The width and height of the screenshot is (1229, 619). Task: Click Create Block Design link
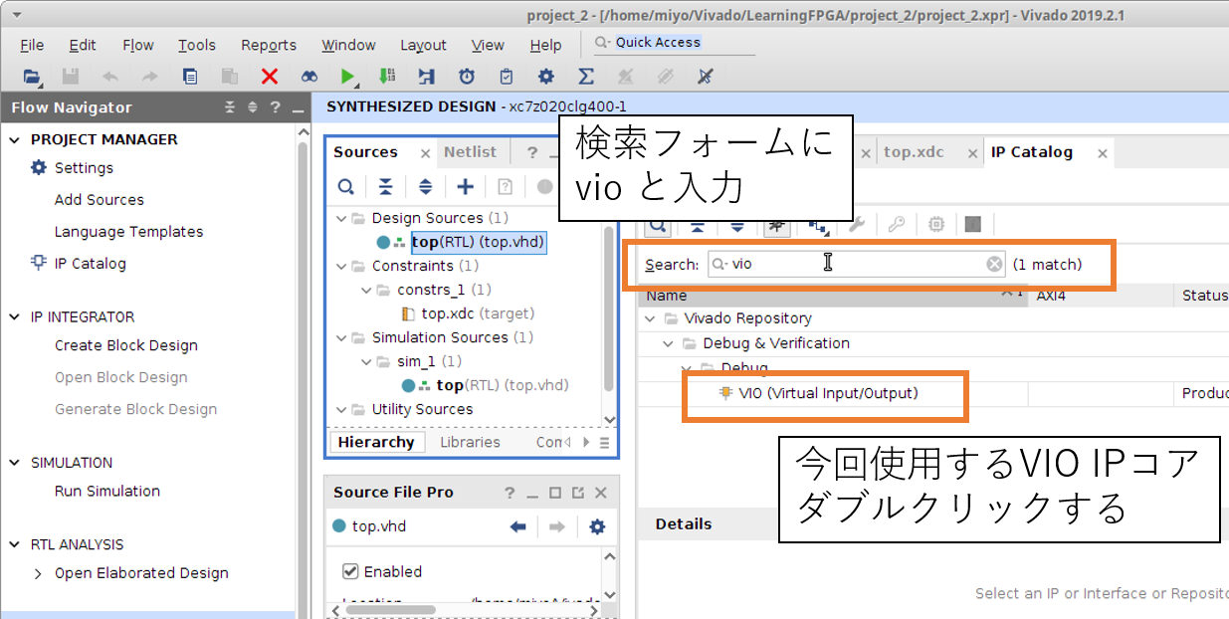click(x=125, y=345)
